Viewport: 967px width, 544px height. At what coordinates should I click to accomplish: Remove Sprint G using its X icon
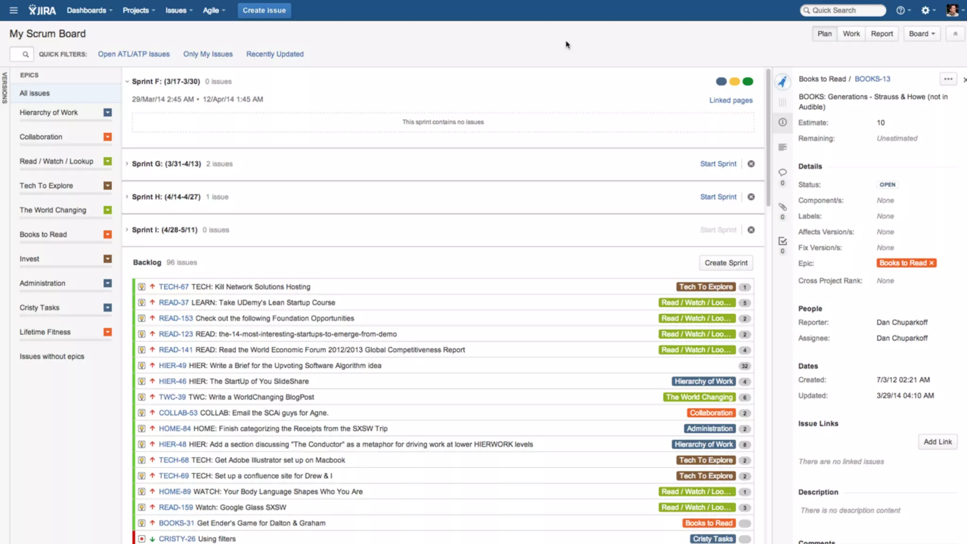[x=751, y=164]
